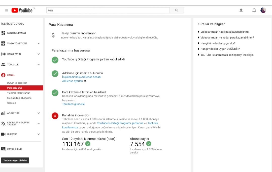
Task: Expand Oluştur chevron
Action: (x=39, y=134)
